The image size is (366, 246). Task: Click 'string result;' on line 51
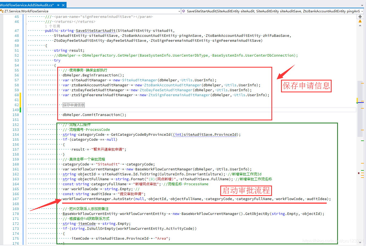[x=69, y=50]
